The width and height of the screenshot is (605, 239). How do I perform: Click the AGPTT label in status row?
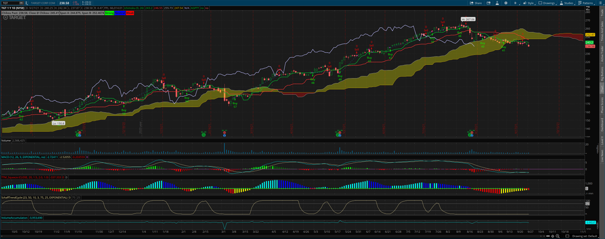tap(195, 8)
